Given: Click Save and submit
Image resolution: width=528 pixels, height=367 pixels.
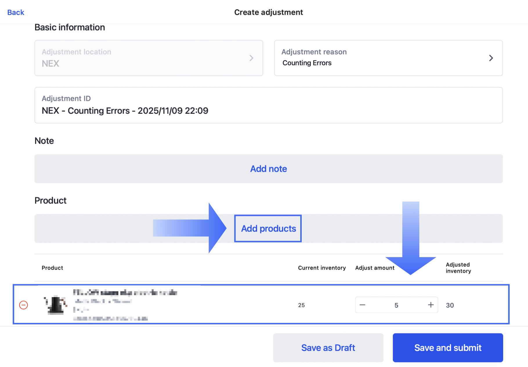Looking at the screenshot, I should (448, 348).
